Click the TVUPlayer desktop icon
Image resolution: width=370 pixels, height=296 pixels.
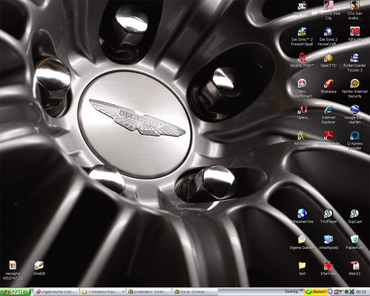(x=328, y=214)
